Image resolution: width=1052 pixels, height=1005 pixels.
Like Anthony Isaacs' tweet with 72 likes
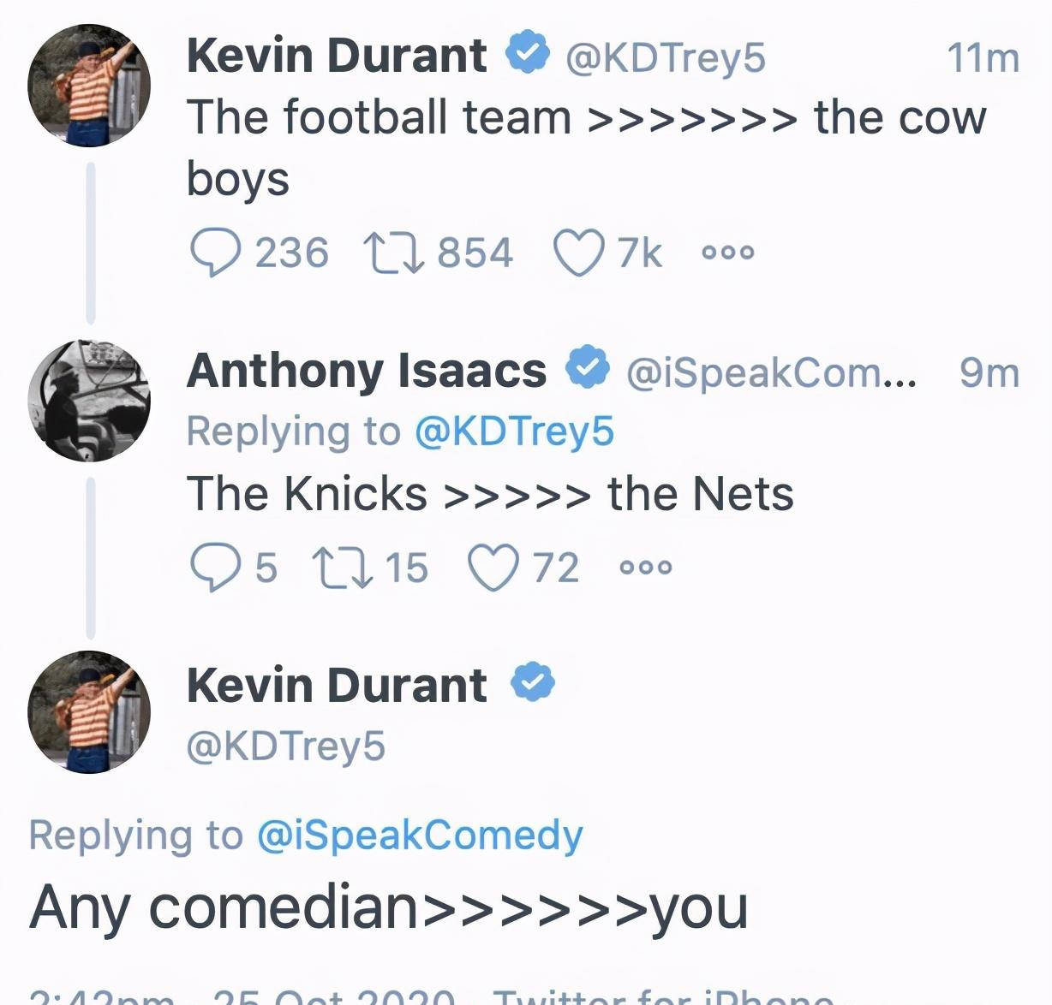pos(493,568)
